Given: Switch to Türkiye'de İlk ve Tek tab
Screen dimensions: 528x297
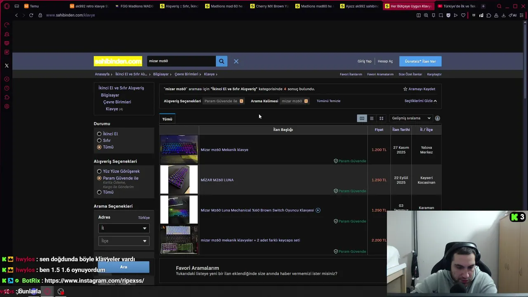Looking at the screenshot, I should (x=456, y=6).
